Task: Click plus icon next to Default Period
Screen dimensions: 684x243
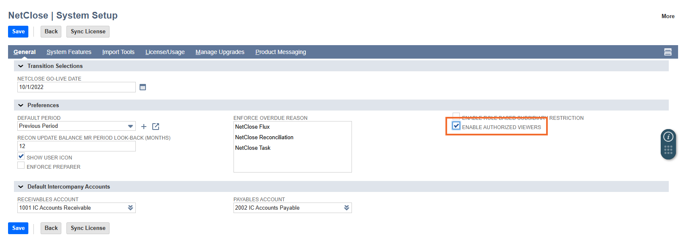Action: click(144, 127)
